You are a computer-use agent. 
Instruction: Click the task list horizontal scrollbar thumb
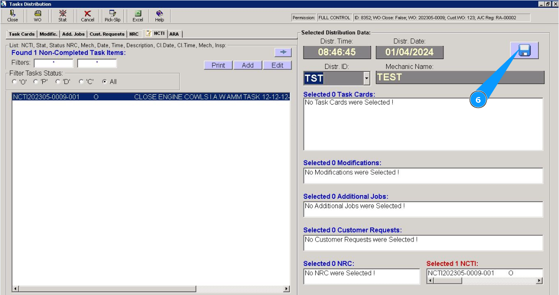[x=107, y=288]
